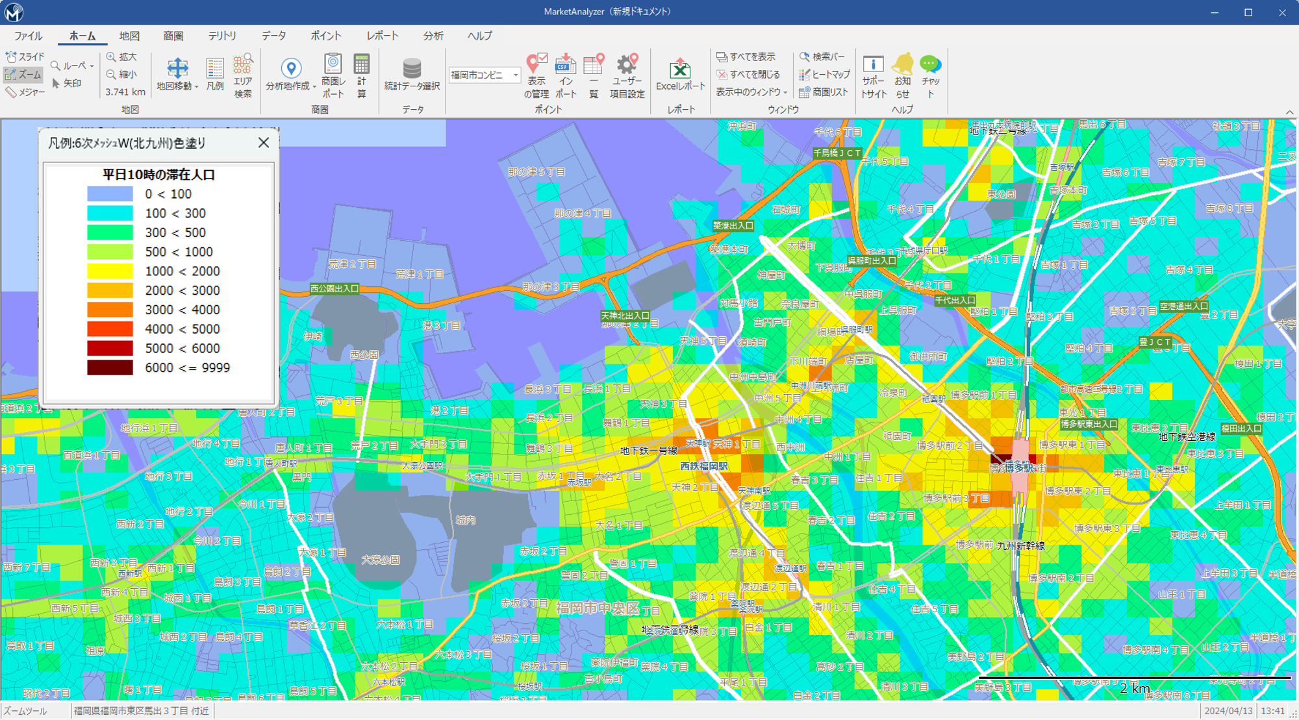Open the 福岡市コンビニ dropdown list
1299x720 pixels.
point(516,75)
